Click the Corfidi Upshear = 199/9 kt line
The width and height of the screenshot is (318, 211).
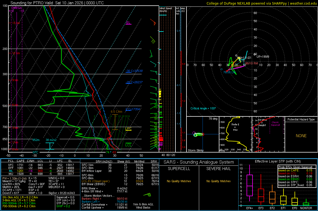105,207
